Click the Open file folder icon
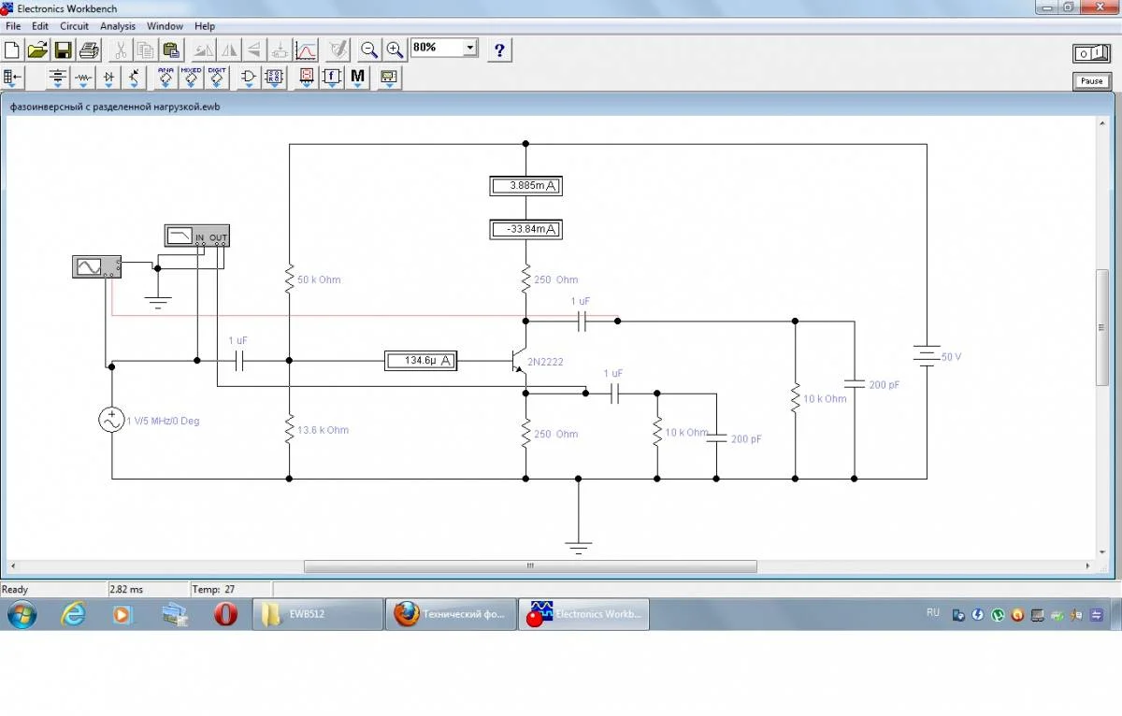1122x716 pixels. pyautogui.click(x=38, y=50)
